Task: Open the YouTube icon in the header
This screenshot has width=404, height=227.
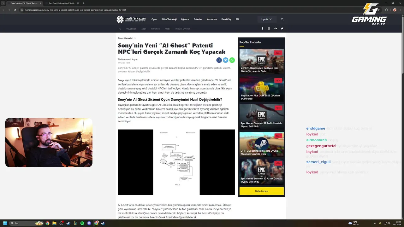Action: coord(276,28)
